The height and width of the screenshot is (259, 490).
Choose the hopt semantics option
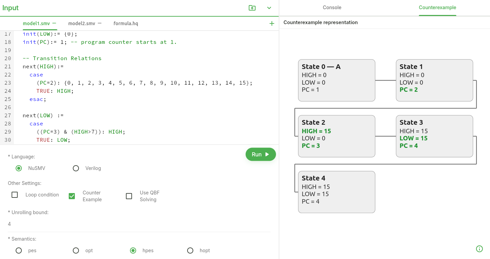tap(190, 251)
